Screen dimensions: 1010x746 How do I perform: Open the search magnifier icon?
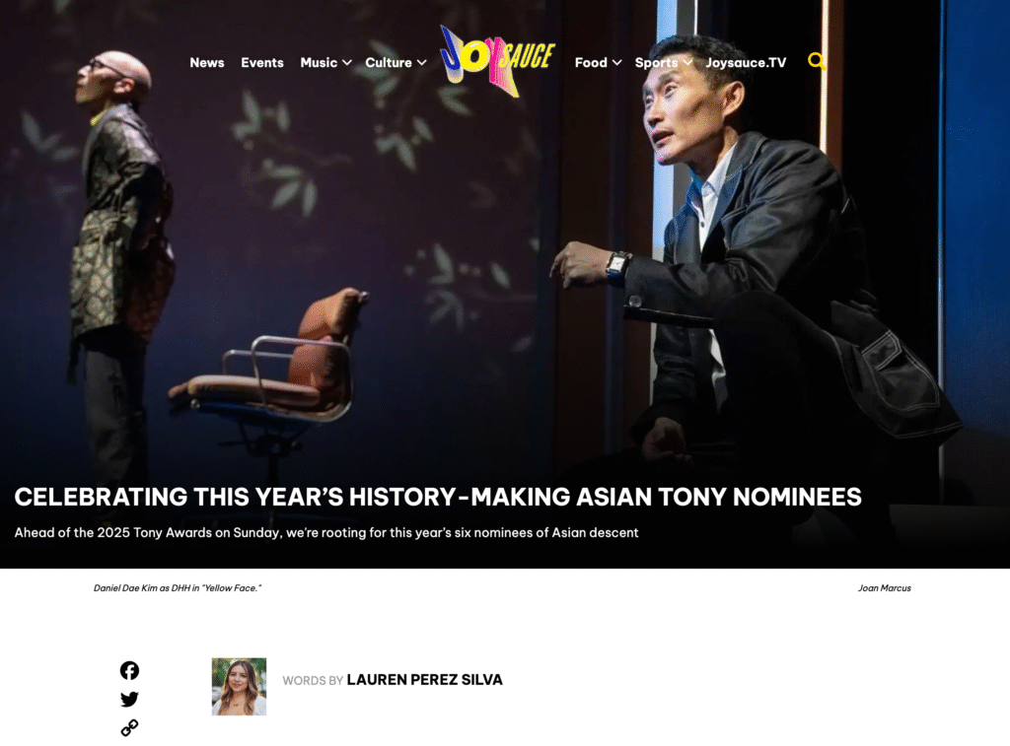[817, 61]
